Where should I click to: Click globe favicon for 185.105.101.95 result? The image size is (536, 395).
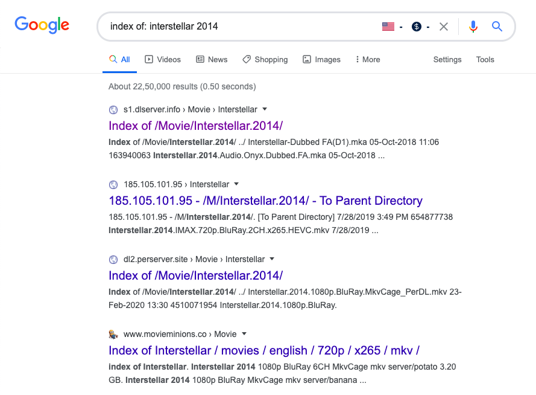113,185
